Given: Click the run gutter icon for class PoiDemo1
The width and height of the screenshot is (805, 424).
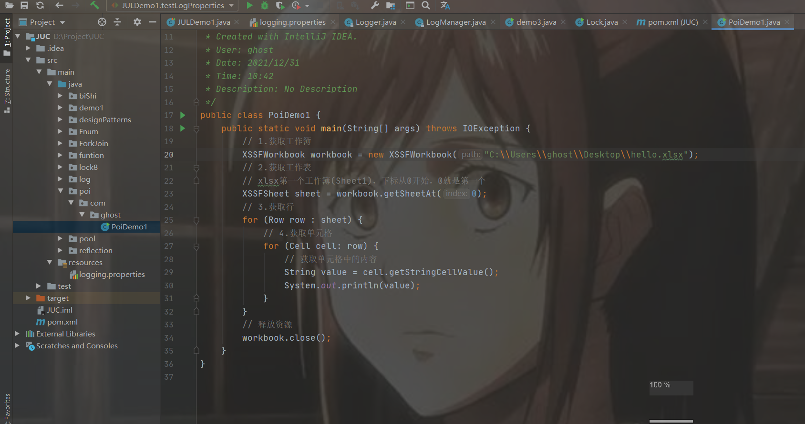Looking at the screenshot, I should click(x=183, y=115).
